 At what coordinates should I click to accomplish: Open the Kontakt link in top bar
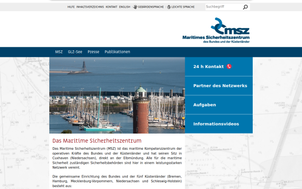[111, 7]
